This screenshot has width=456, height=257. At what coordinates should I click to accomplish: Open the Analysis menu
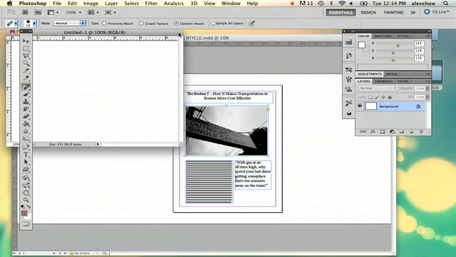(x=174, y=3)
